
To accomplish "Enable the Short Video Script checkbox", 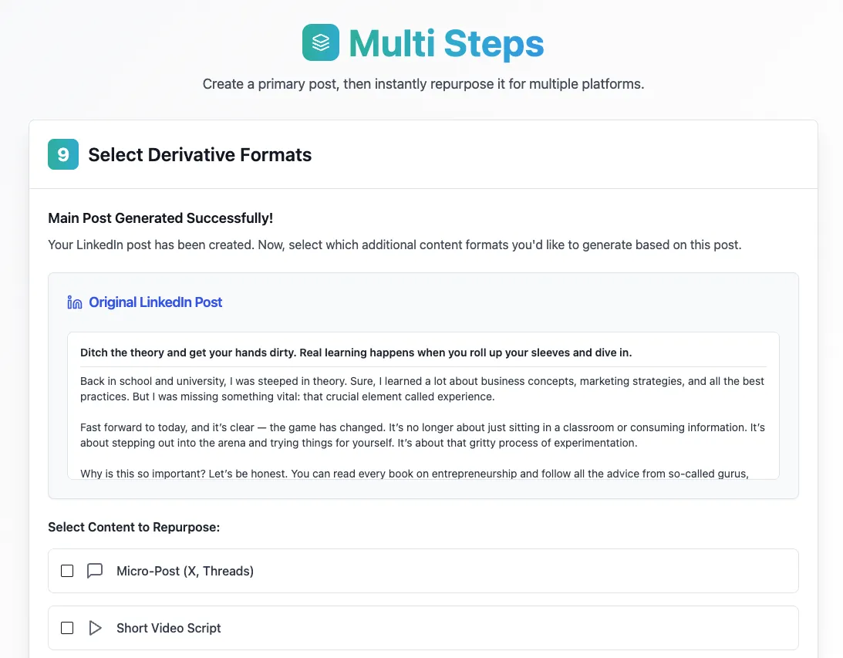I will click(67, 628).
